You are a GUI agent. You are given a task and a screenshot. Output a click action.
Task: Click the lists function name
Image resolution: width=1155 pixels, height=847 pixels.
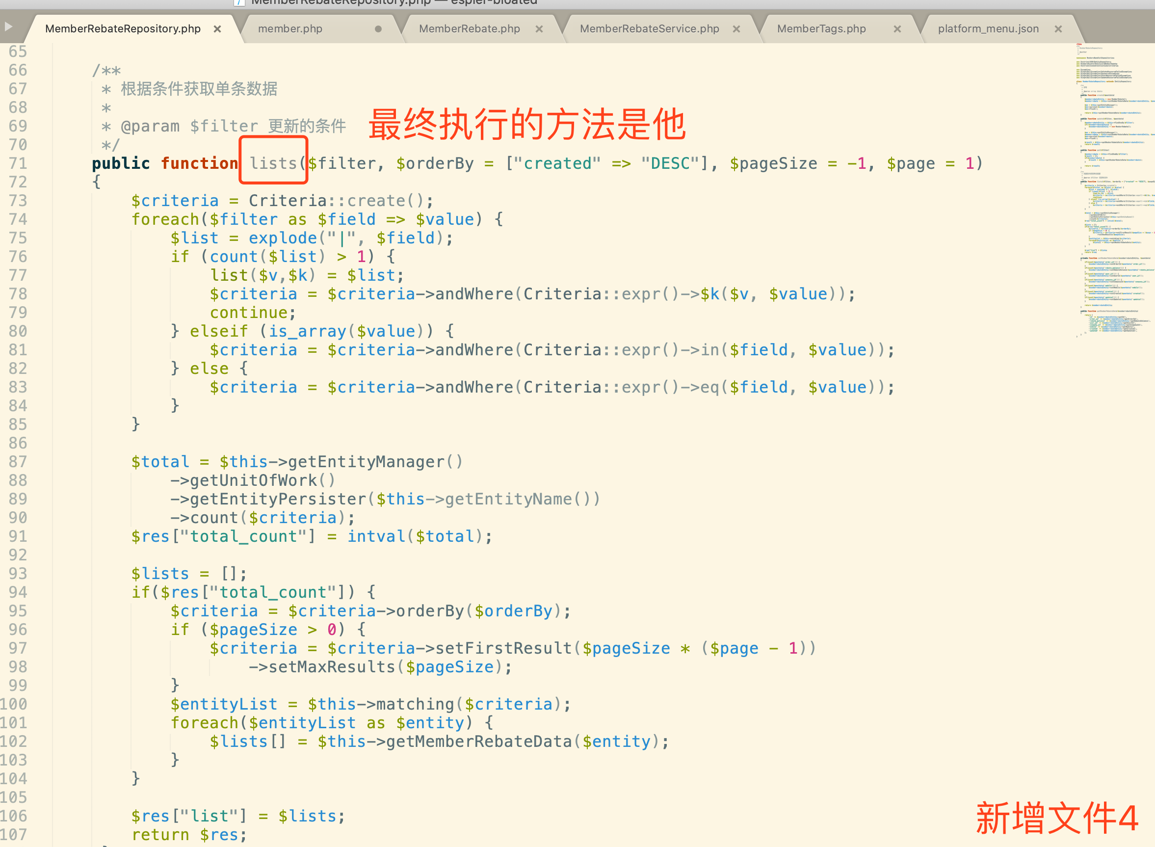click(x=273, y=163)
